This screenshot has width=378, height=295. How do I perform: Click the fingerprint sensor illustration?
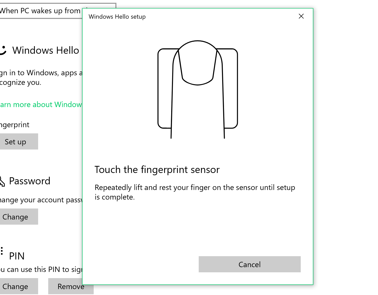click(x=198, y=90)
